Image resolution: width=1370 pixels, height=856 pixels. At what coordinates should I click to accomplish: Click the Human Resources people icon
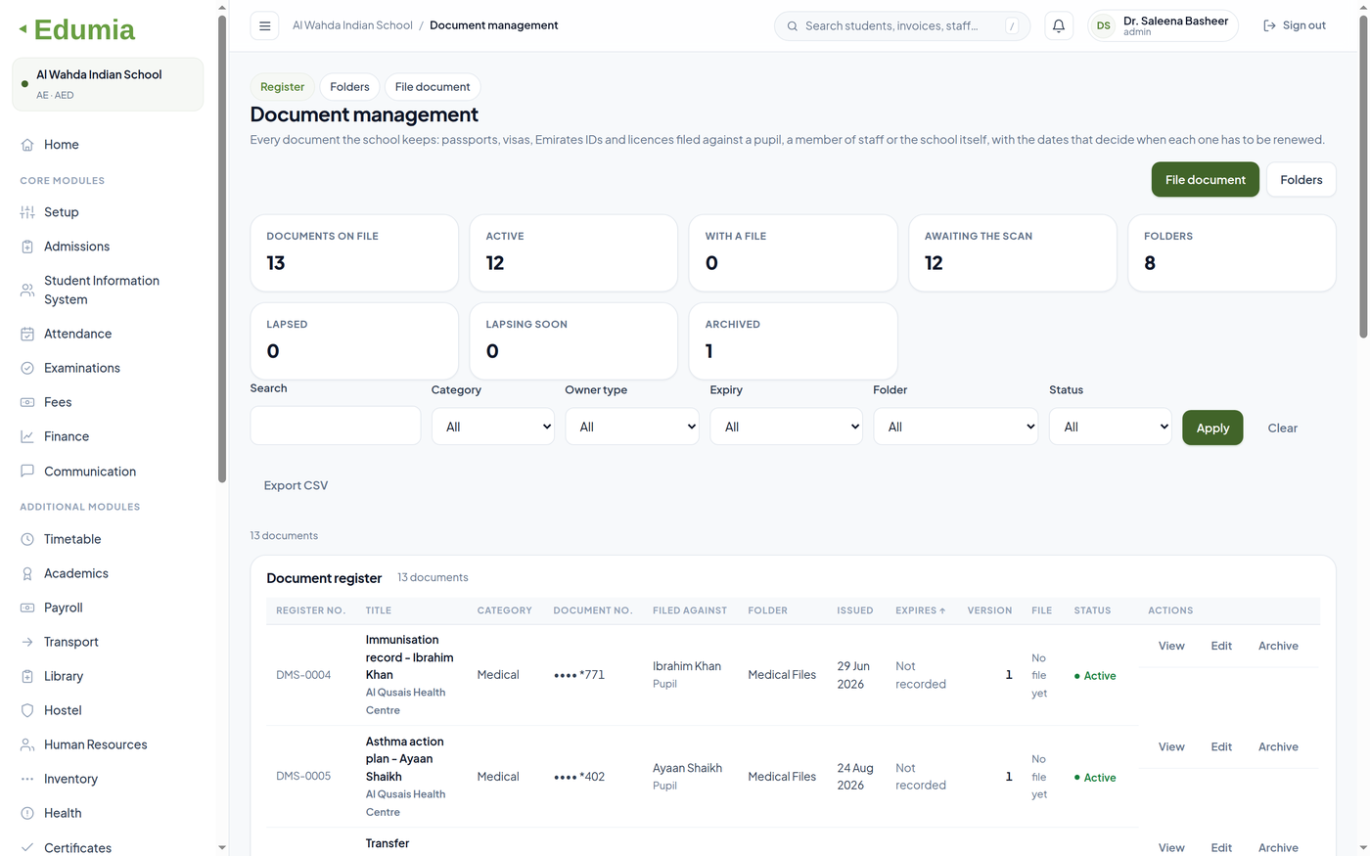click(x=27, y=744)
